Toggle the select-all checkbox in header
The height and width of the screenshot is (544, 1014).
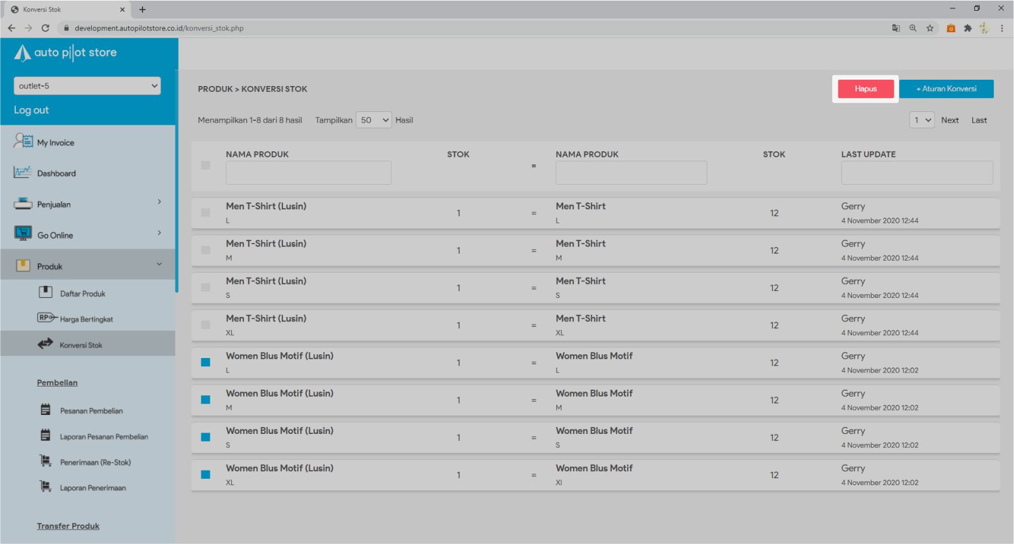click(206, 165)
